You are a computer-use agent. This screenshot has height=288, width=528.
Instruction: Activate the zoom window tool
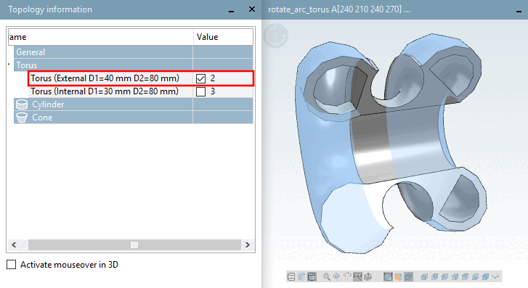(x=337, y=276)
